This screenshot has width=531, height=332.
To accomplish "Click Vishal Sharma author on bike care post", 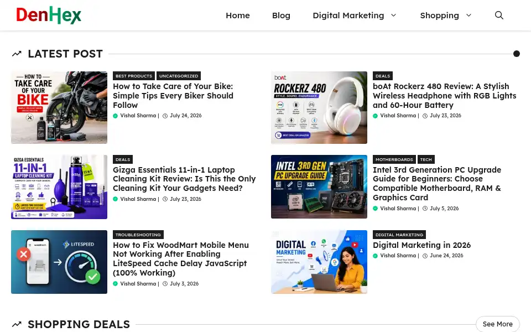I will tap(138, 116).
